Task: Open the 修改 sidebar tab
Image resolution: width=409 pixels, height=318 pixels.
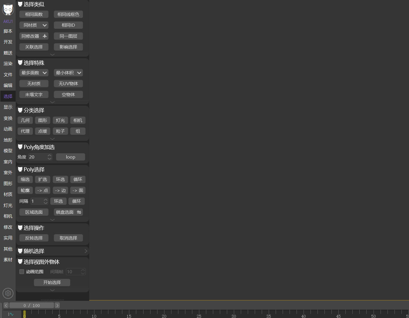Action: click(x=8, y=227)
